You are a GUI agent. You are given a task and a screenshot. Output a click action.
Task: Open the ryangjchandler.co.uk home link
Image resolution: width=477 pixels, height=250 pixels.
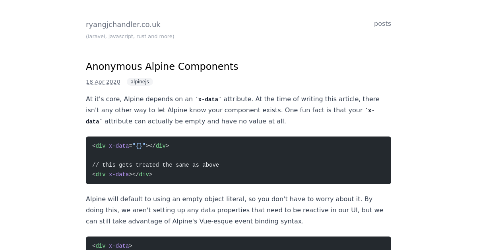tap(123, 25)
